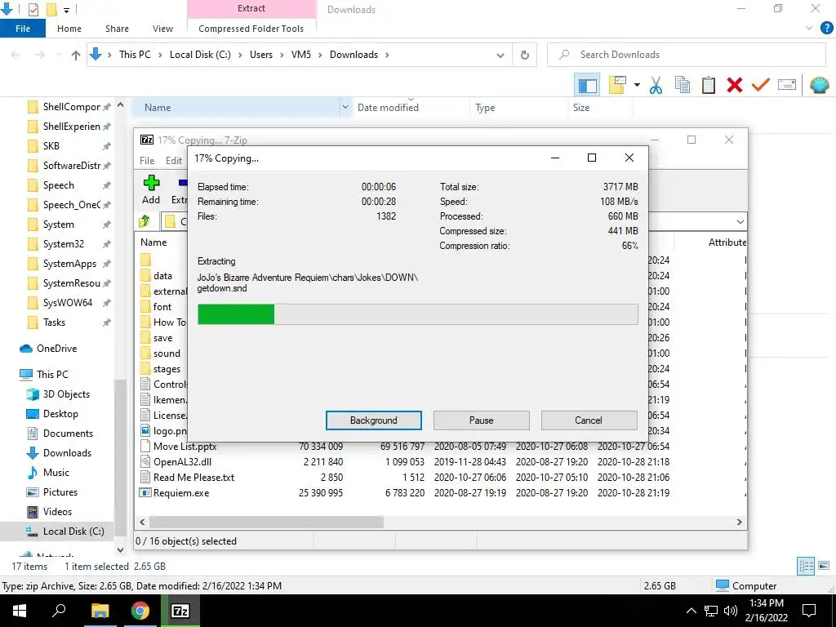Open the Action Center notifications icon
Screen dimensions: 836x627
click(x=809, y=611)
